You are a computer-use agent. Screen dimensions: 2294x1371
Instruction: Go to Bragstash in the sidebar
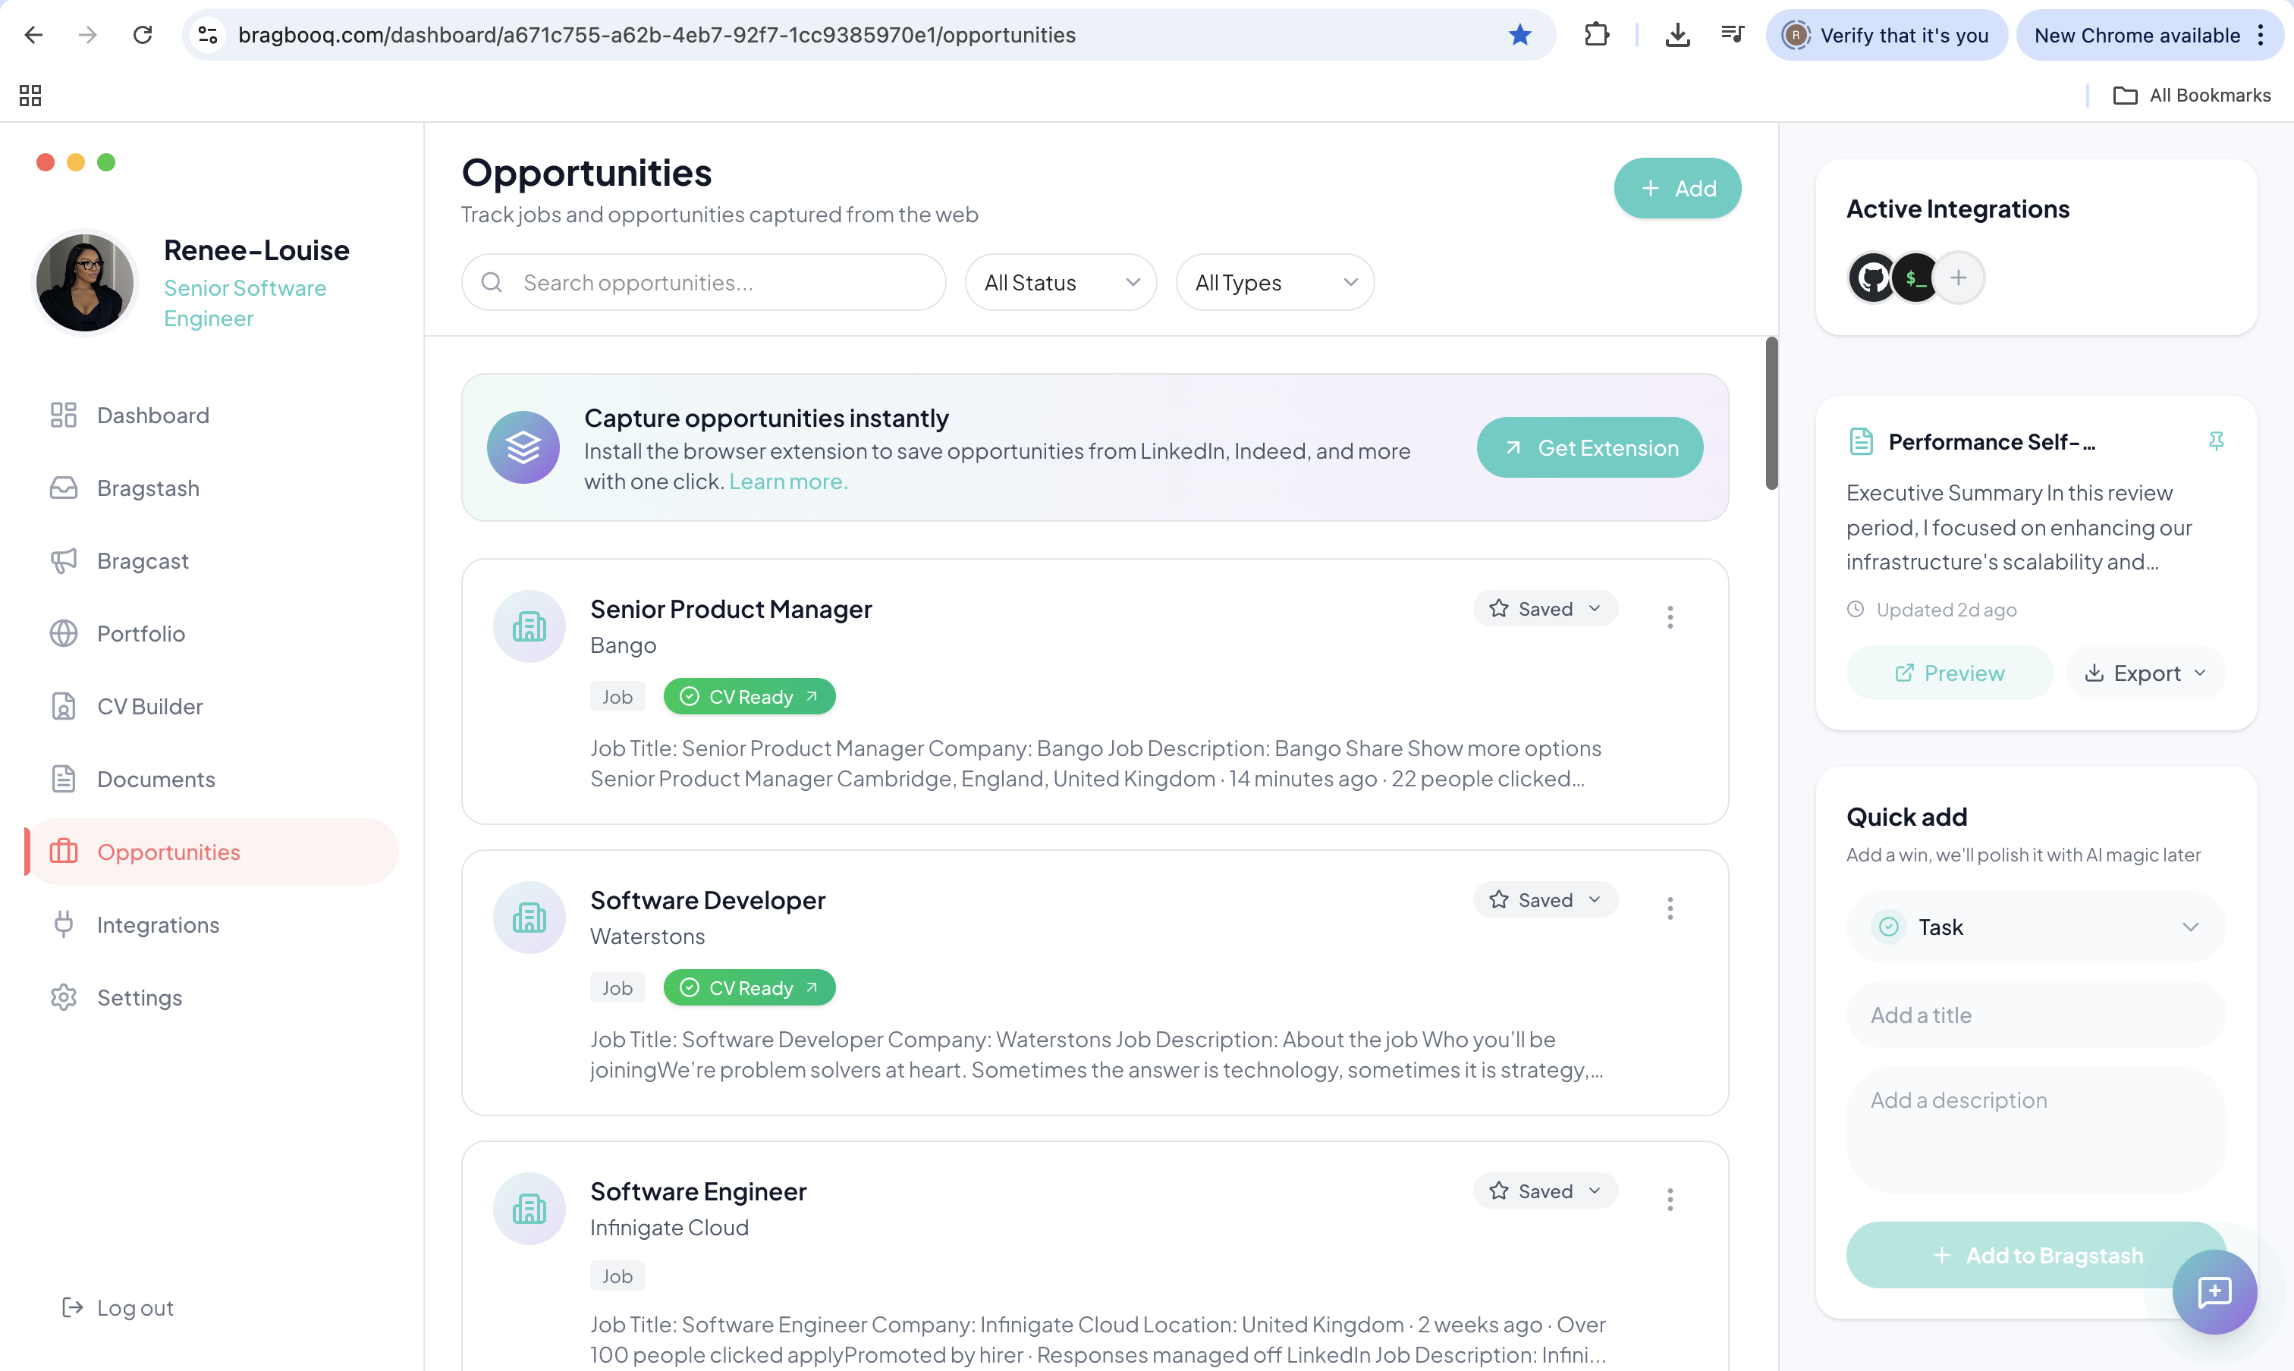pos(148,488)
